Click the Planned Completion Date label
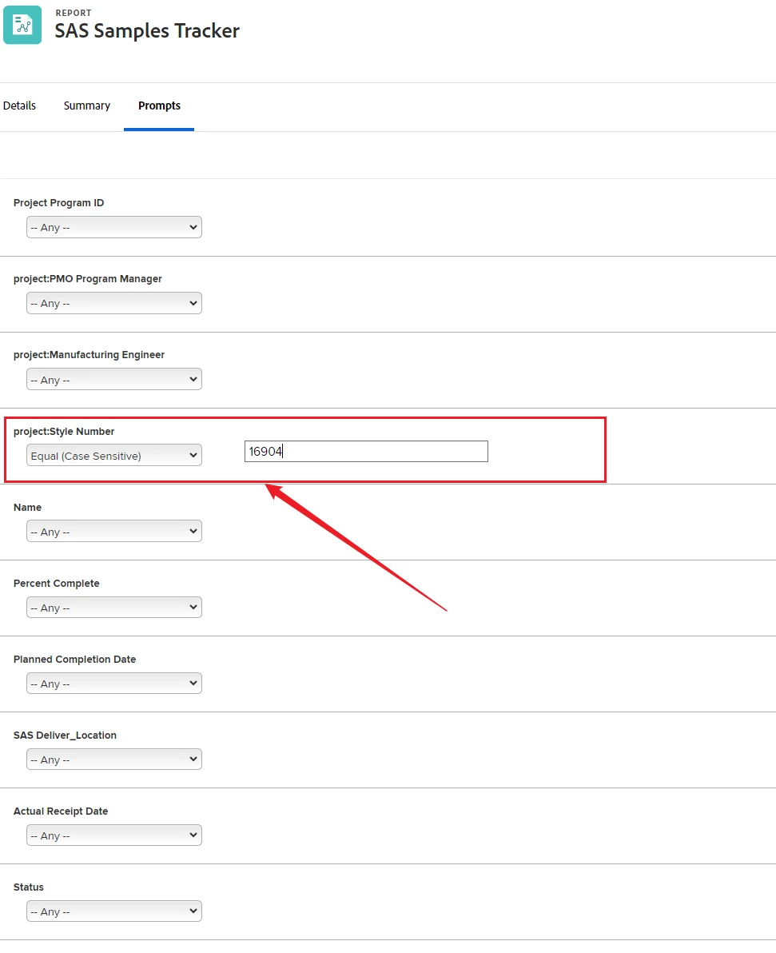The width and height of the screenshot is (776, 953). tap(75, 660)
